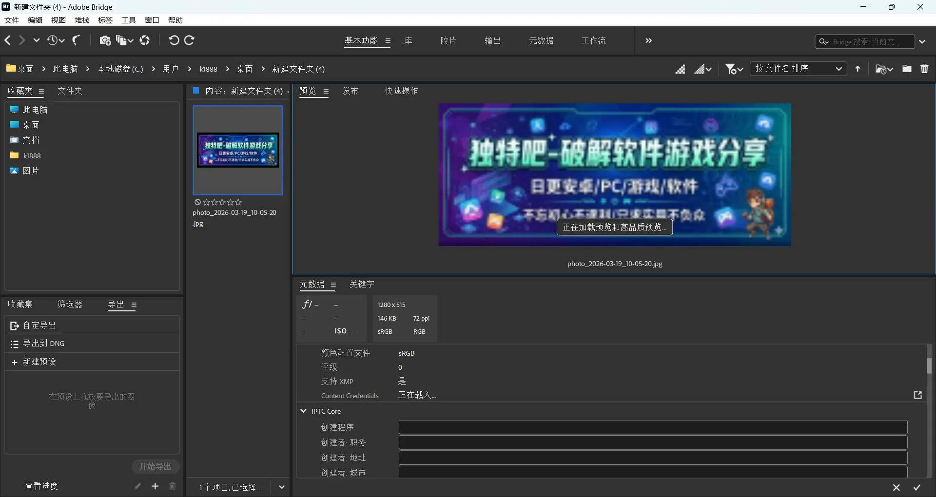936x497 pixels.
Task: Click the trash icon to delete the item
Action: 925,69
